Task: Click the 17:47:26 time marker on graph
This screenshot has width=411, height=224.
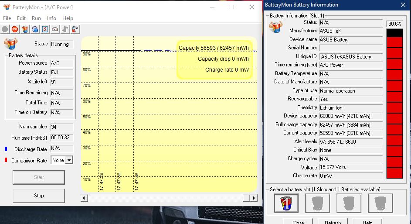Action: [102, 182]
